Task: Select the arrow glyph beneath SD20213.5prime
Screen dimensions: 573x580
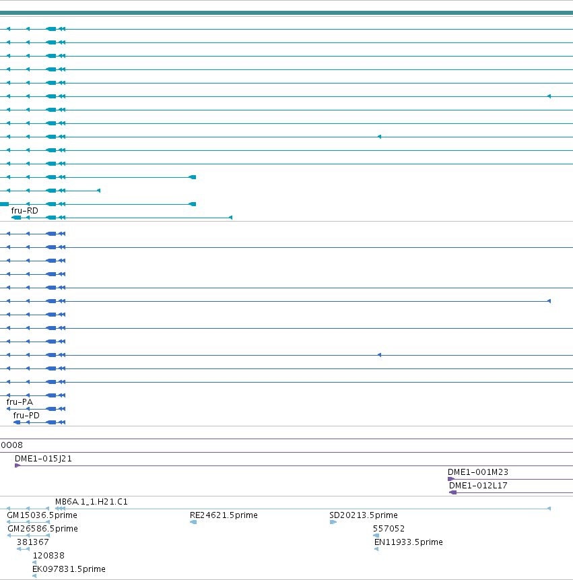Action: (x=333, y=522)
